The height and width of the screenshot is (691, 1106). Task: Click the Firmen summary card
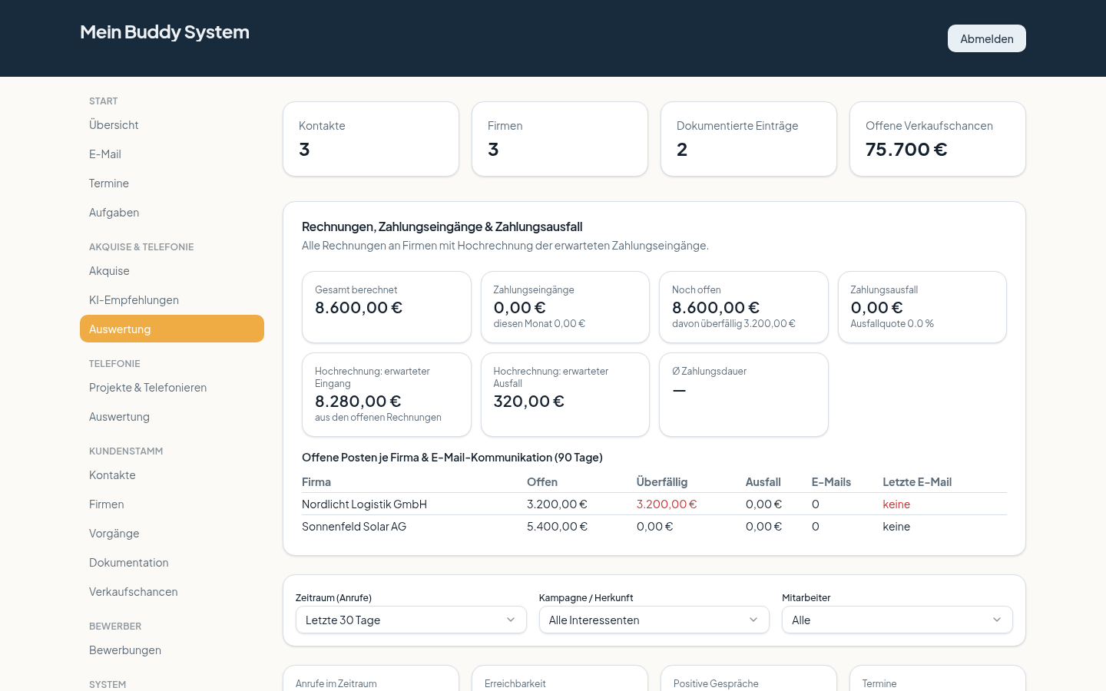tap(560, 139)
